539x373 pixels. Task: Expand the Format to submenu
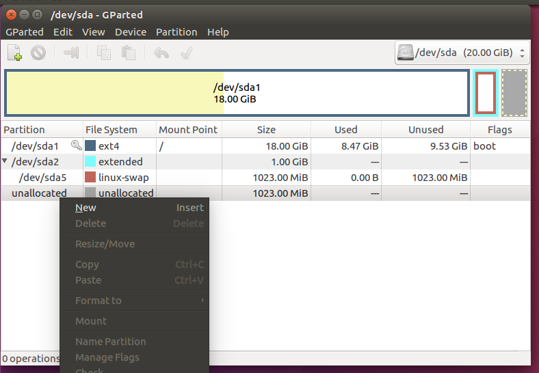click(134, 301)
